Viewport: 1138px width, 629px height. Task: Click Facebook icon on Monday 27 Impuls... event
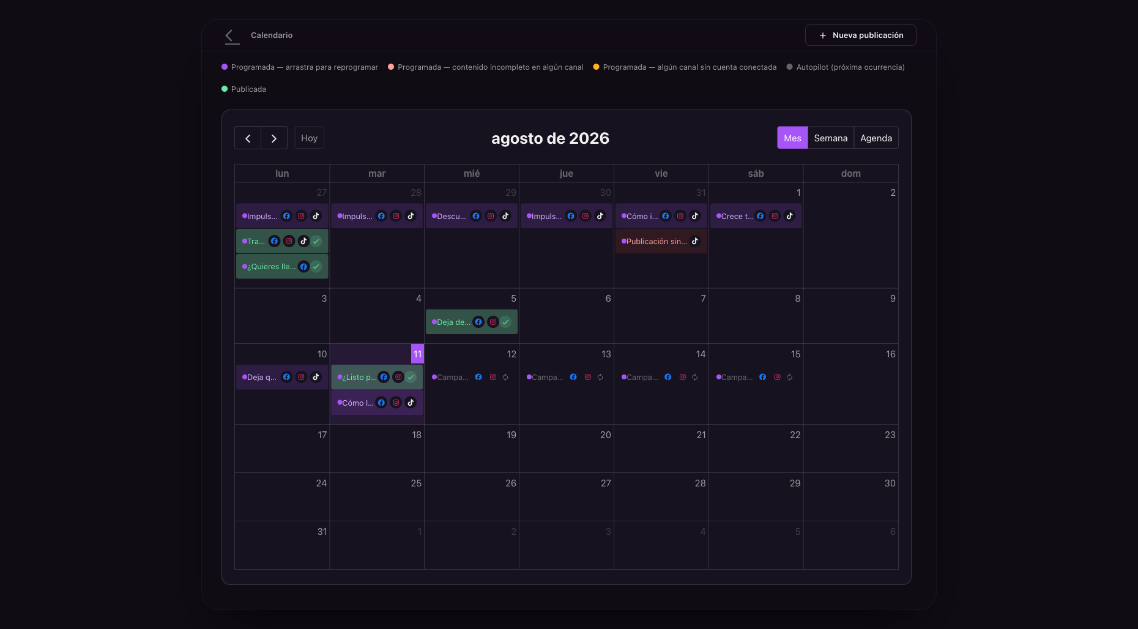[x=286, y=216]
